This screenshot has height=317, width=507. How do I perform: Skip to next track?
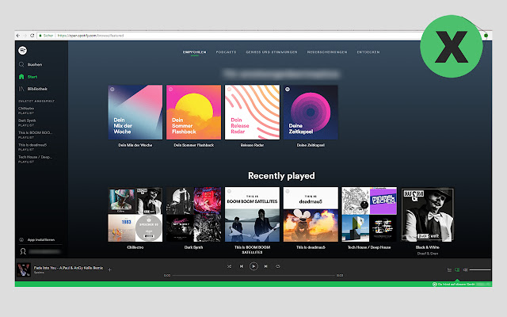tap(266, 266)
